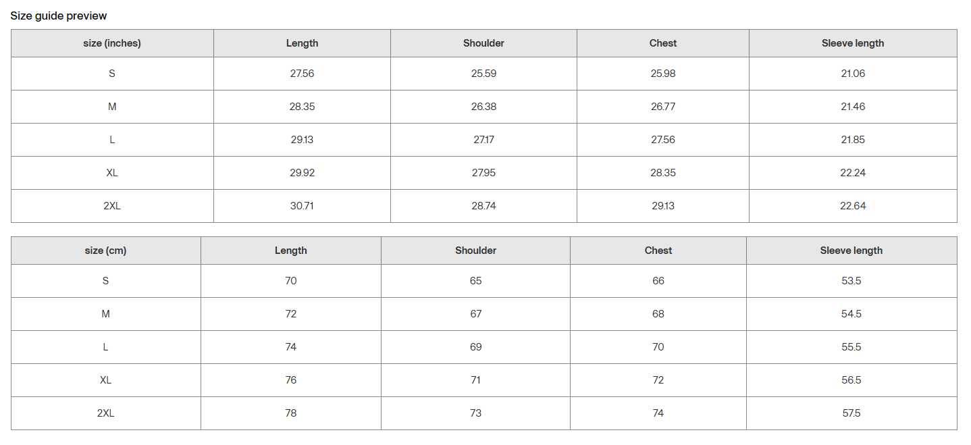This screenshot has width=971, height=445.
Task: Click the 'size (inches)' column header
Action: tap(112, 43)
